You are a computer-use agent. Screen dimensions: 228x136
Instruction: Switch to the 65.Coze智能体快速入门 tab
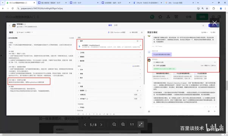coord(20,3)
